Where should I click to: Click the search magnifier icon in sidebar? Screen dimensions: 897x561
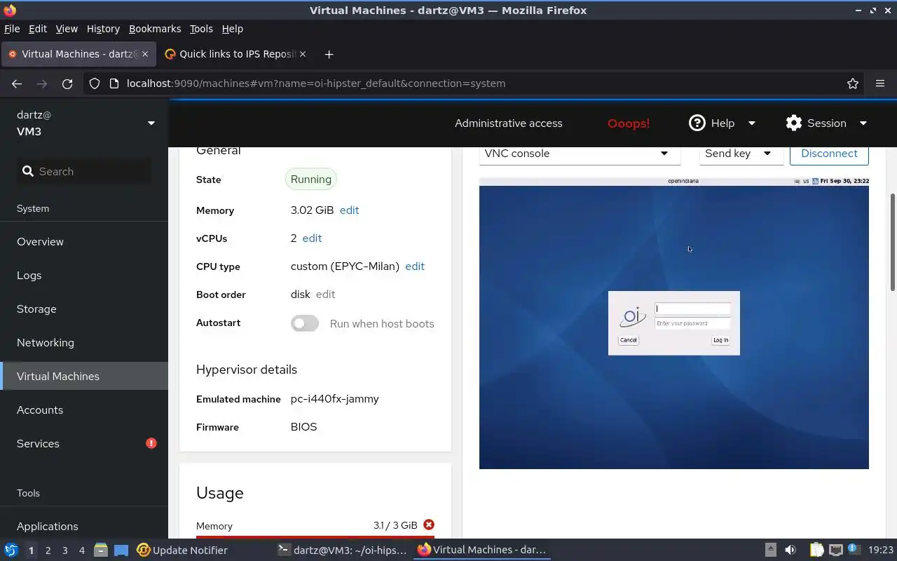(x=28, y=171)
